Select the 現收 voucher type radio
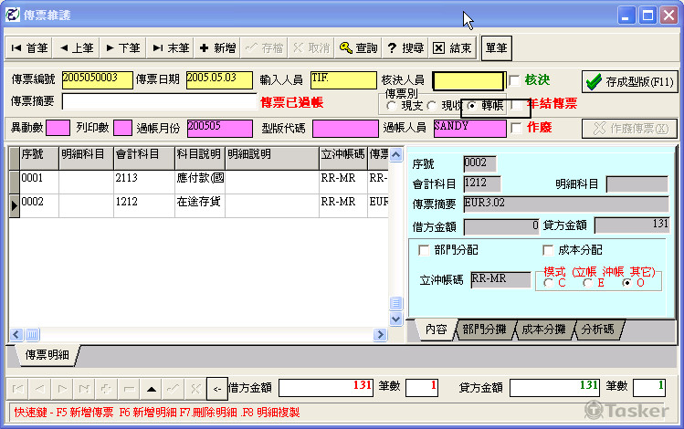Screen dimensions: 684x429 tap(432, 106)
